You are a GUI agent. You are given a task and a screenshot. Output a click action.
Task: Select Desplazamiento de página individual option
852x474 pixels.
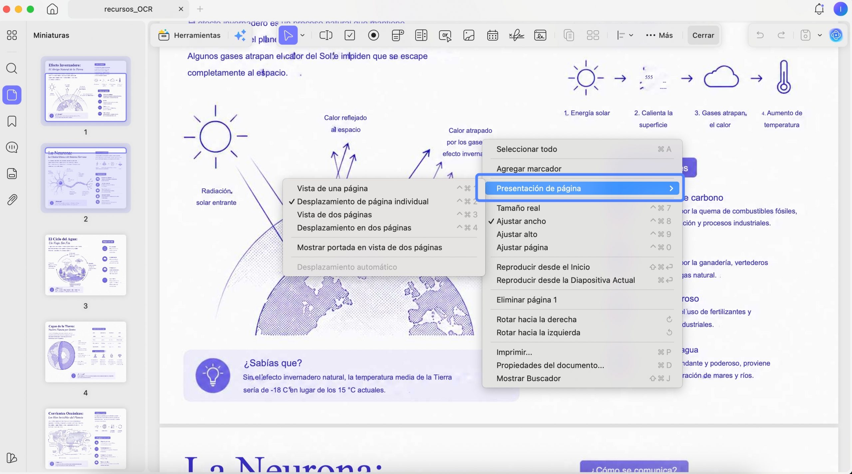pos(384,202)
